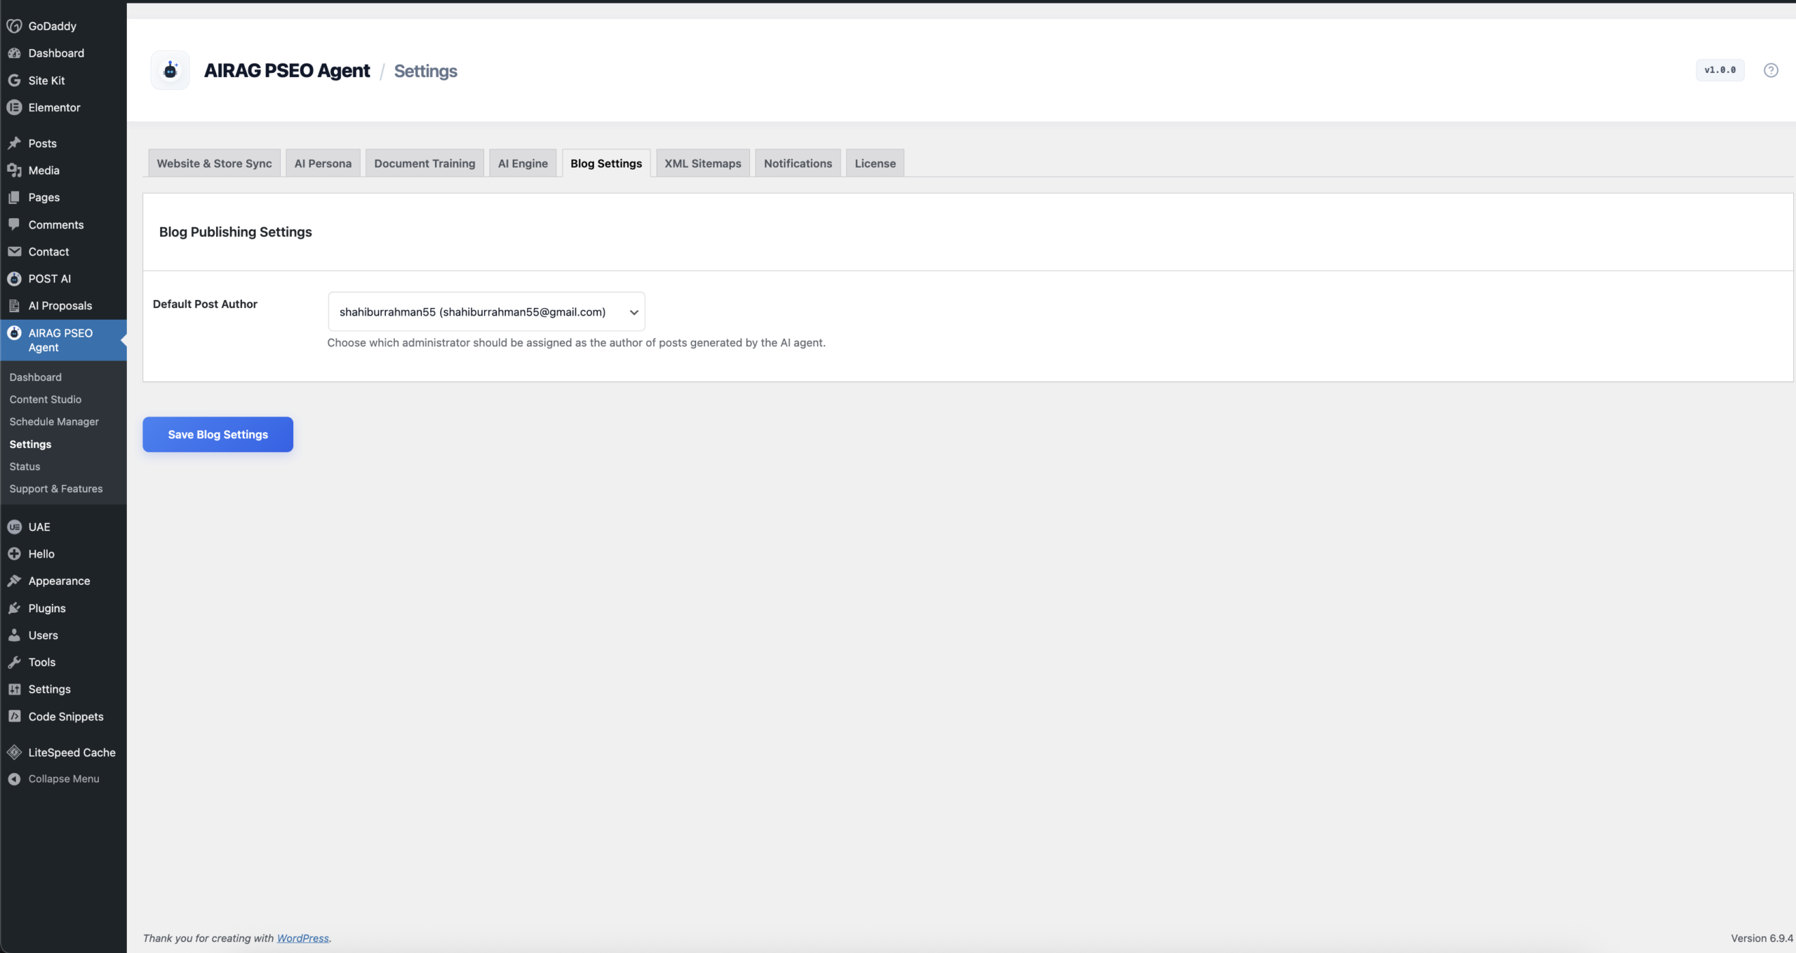Open the Notifications tab
The height and width of the screenshot is (953, 1796).
click(798, 163)
